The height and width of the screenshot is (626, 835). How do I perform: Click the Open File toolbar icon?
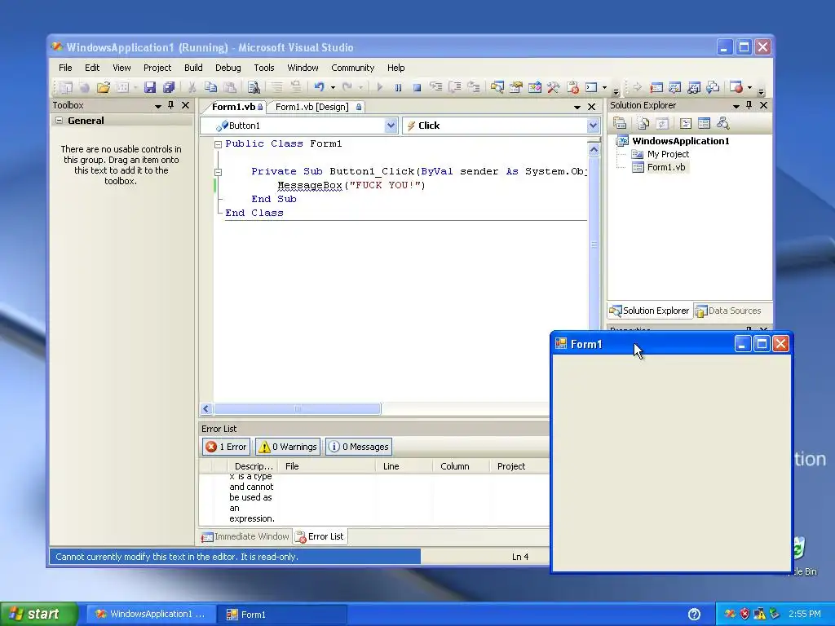[104, 87]
